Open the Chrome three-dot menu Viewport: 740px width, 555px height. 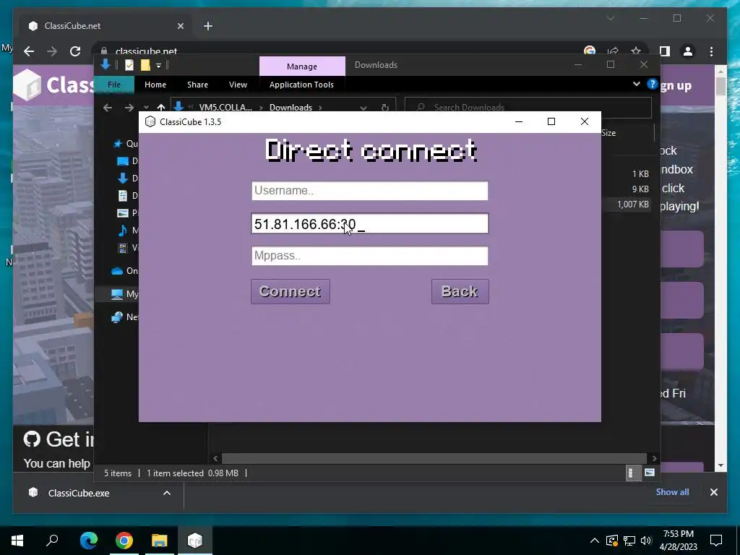pos(712,51)
